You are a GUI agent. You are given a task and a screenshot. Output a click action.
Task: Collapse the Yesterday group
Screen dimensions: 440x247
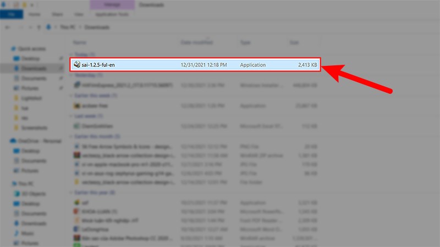[71, 75]
